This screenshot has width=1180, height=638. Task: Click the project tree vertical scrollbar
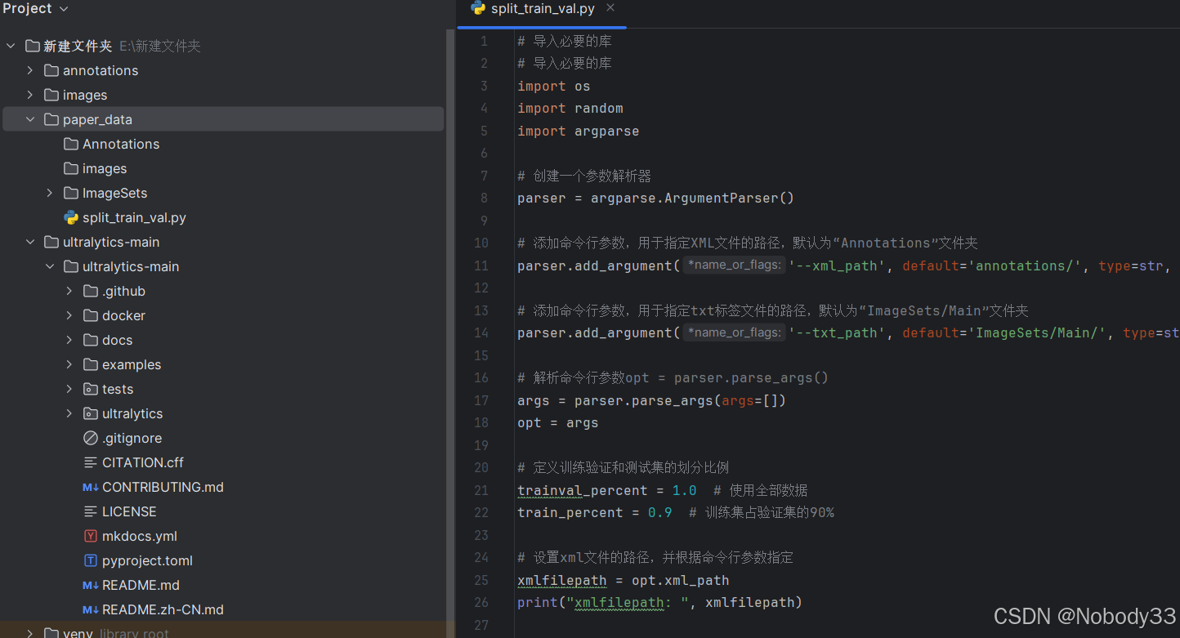450,327
